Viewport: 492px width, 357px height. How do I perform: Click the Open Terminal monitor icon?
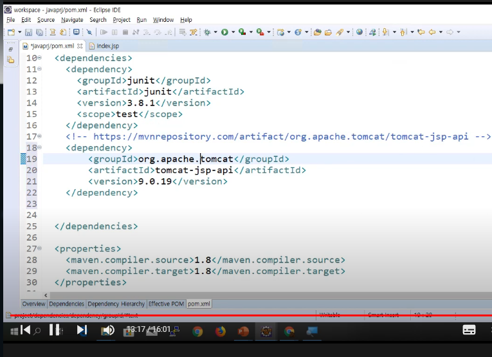(77, 32)
